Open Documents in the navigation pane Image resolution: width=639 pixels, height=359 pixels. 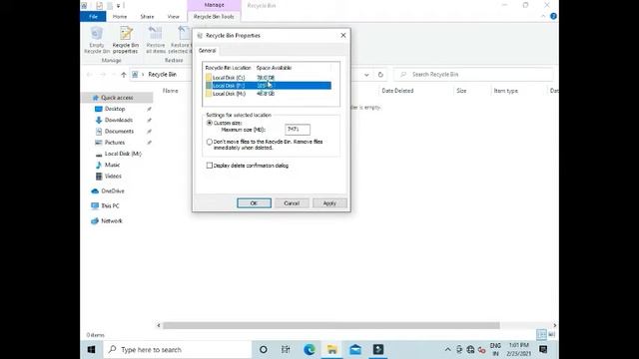click(119, 131)
